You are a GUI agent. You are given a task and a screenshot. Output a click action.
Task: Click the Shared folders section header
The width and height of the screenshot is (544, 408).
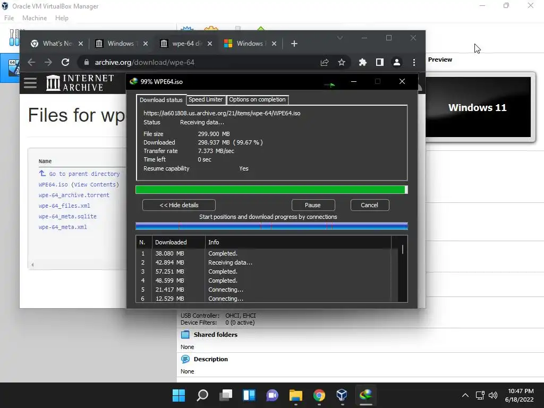click(216, 335)
